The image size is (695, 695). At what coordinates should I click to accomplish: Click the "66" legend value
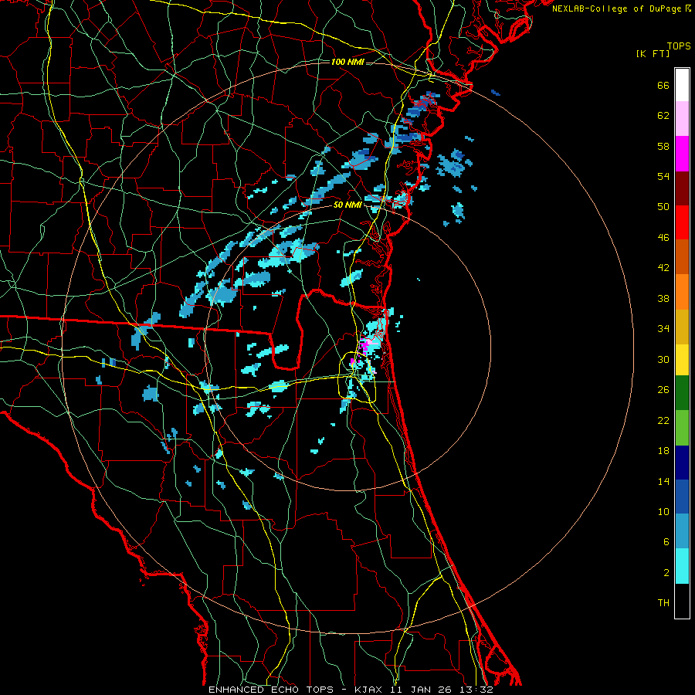663,85
